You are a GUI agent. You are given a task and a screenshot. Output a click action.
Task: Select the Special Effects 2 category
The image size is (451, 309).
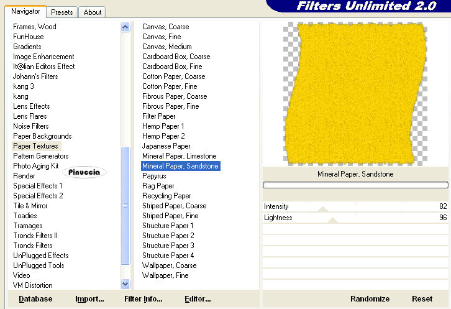[38, 196]
